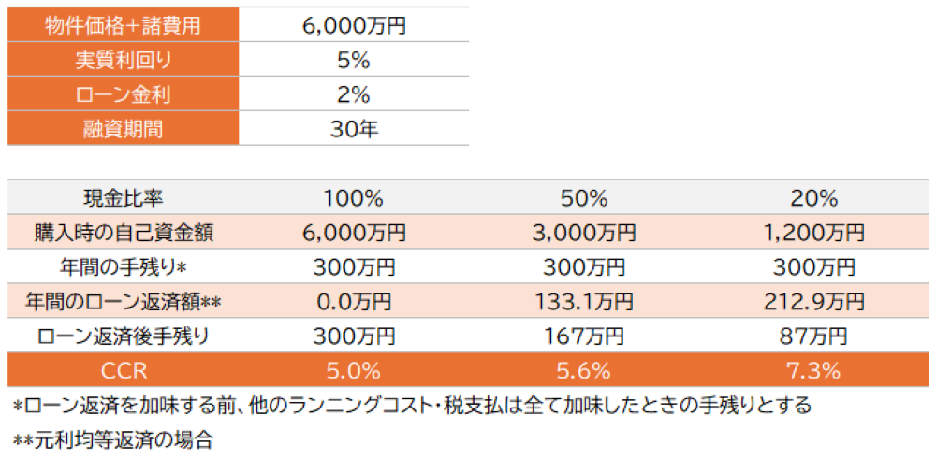The width and height of the screenshot is (936, 458).
Task: Select the 年間のローン返済額** row label
Action: 124,302
